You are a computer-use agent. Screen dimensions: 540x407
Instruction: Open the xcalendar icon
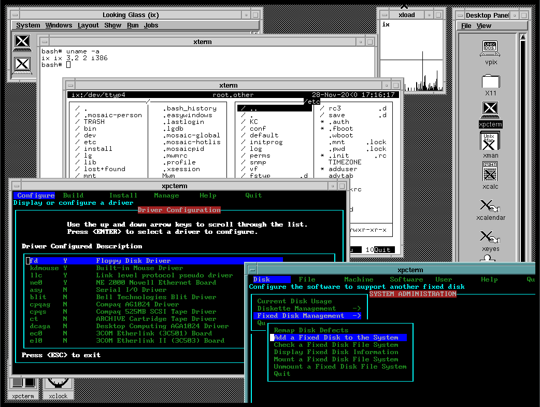(490, 206)
